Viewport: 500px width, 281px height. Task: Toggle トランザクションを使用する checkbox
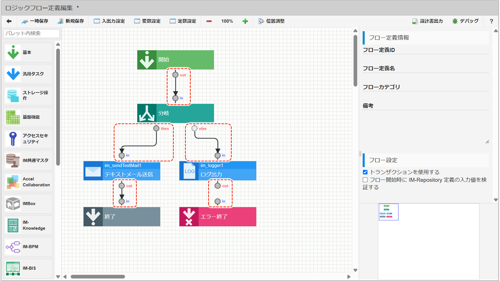(x=365, y=172)
